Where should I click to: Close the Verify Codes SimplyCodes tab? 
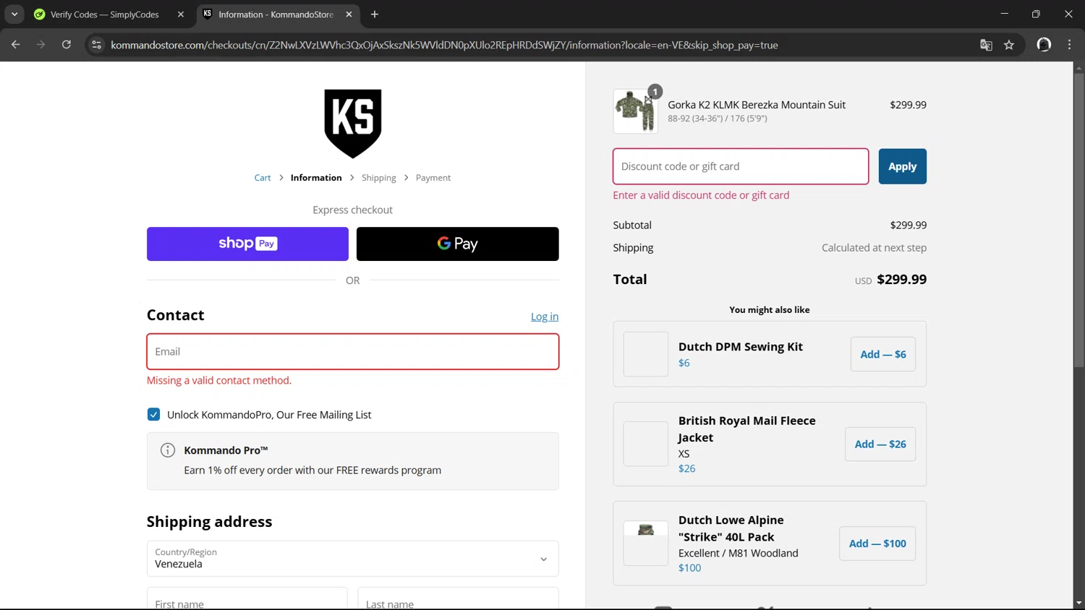tap(181, 14)
